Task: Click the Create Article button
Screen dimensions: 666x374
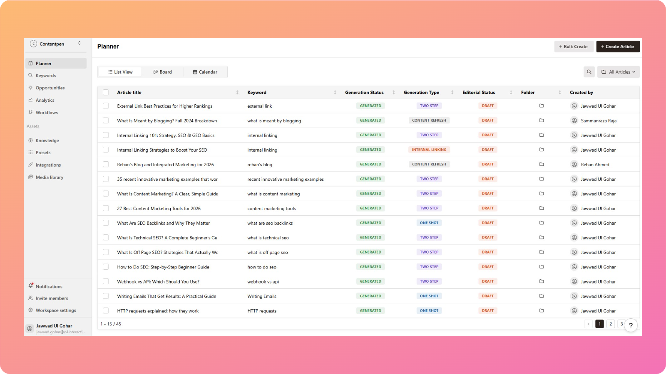Action: click(x=618, y=46)
